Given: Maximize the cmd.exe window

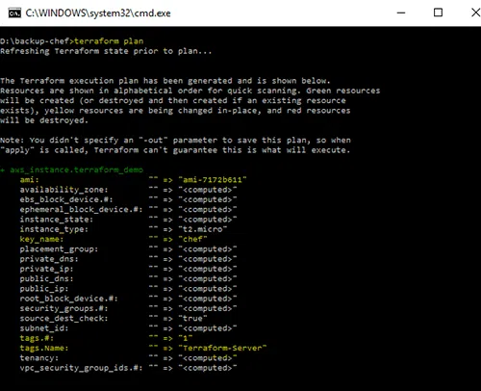Looking at the screenshot, I should point(438,13).
